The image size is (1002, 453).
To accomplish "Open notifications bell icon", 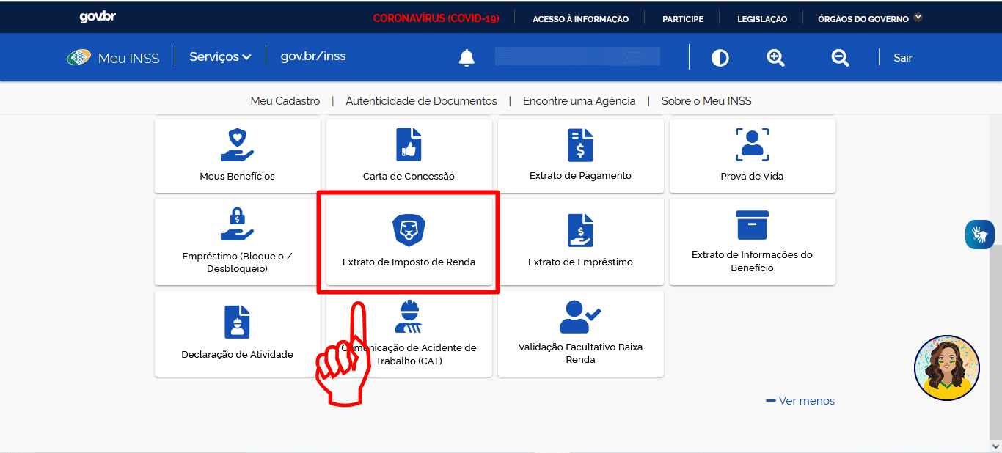I will coord(467,57).
